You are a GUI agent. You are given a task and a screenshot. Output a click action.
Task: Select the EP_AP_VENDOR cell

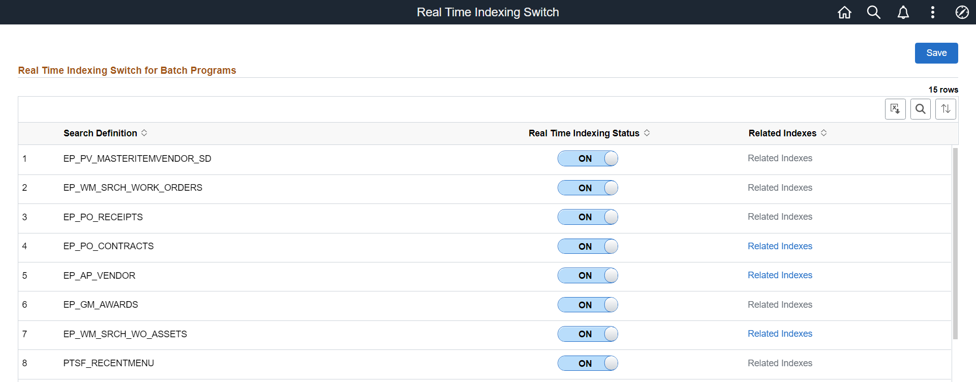click(99, 276)
